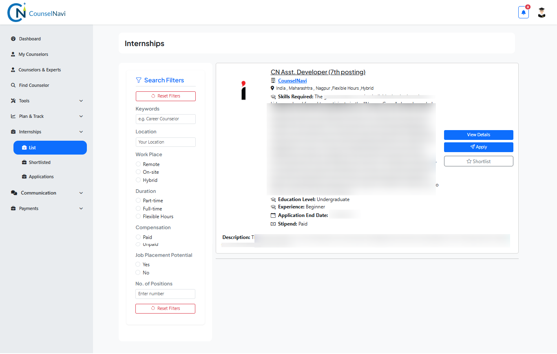Open Counselors & Experts menu item
The height and width of the screenshot is (354, 557).
click(x=40, y=70)
